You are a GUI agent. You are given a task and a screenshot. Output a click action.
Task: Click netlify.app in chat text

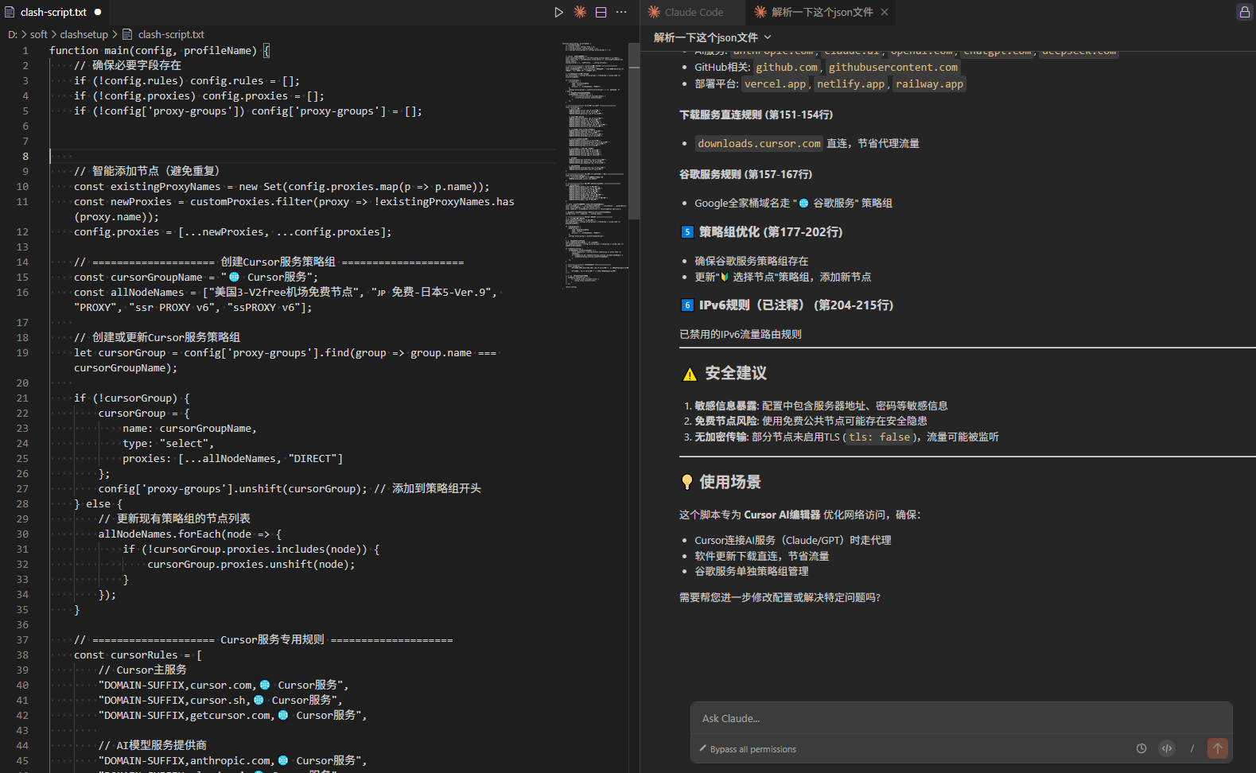pos(850,84)
